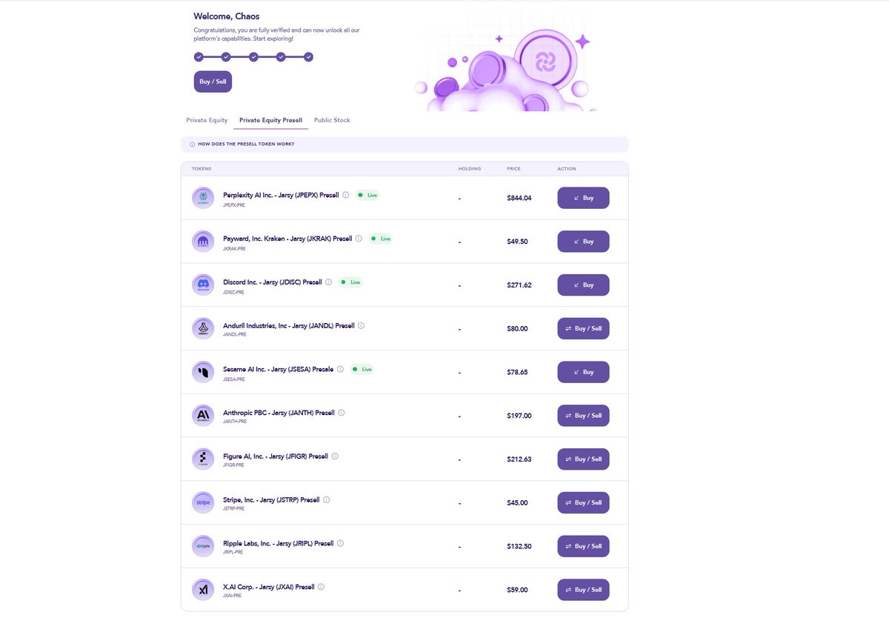Click info icon next to Ripple Labs Presell
This screenshot has height=618, width=889.
341,543
